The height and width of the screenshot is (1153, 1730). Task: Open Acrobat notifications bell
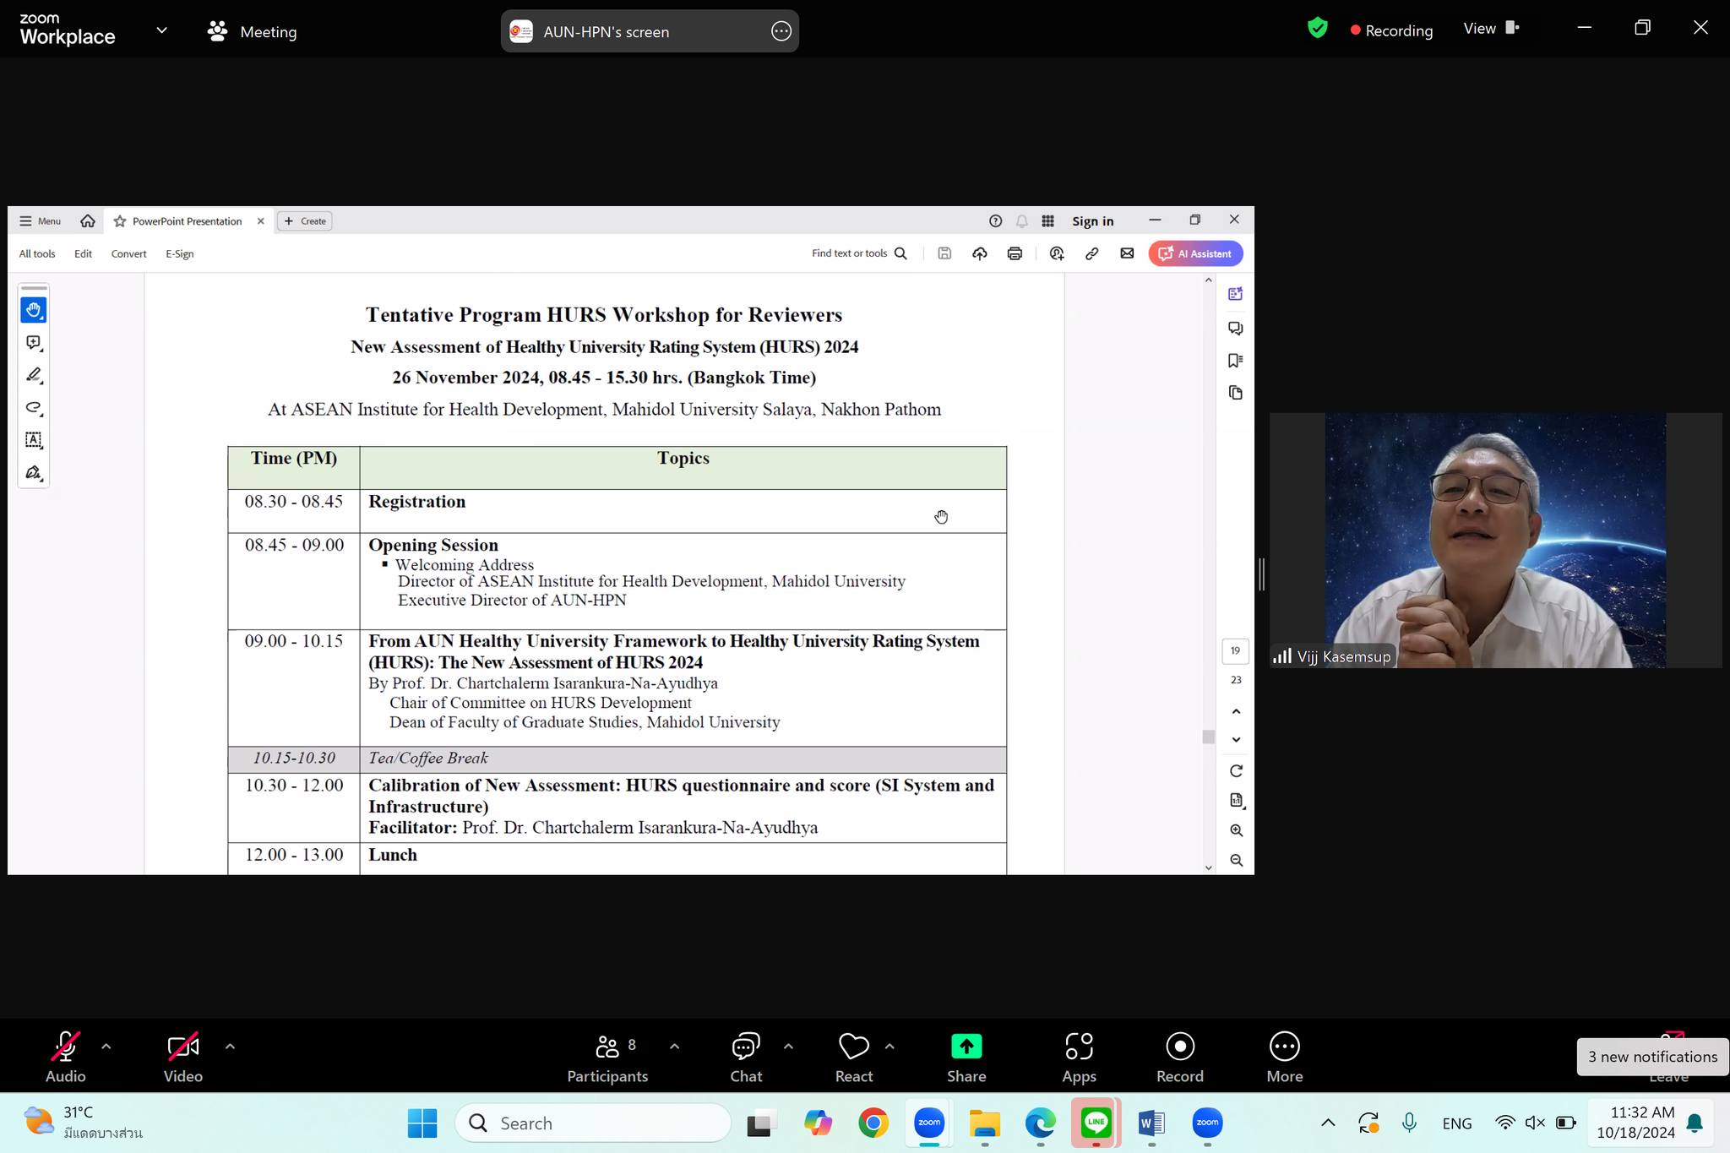[1022, 221]
